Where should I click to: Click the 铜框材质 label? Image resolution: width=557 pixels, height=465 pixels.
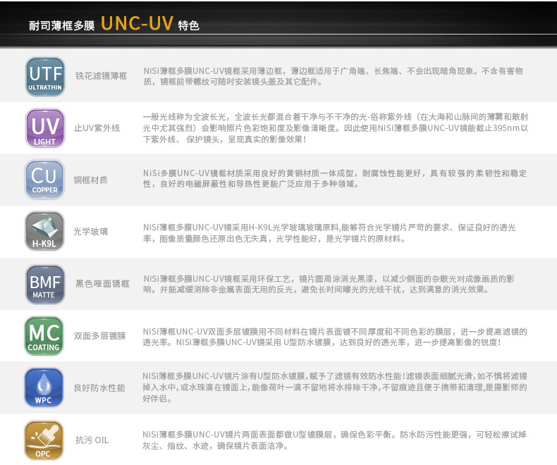[x=90, y=180]
